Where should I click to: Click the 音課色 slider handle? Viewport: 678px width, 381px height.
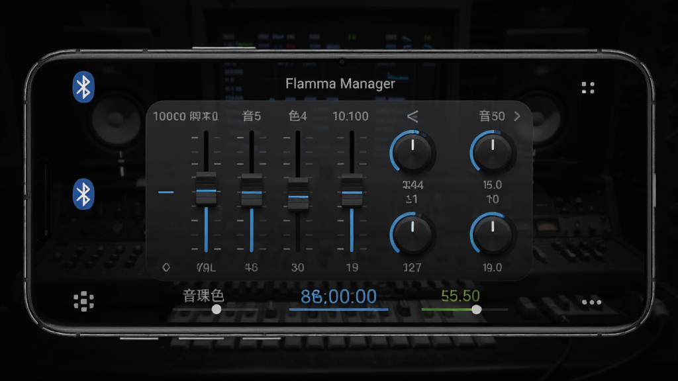pos(217,310)
